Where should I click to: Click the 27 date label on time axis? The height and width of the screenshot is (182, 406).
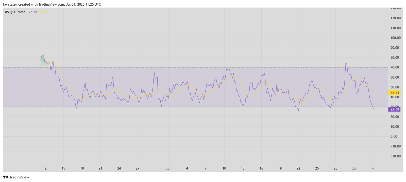(138, 168)
